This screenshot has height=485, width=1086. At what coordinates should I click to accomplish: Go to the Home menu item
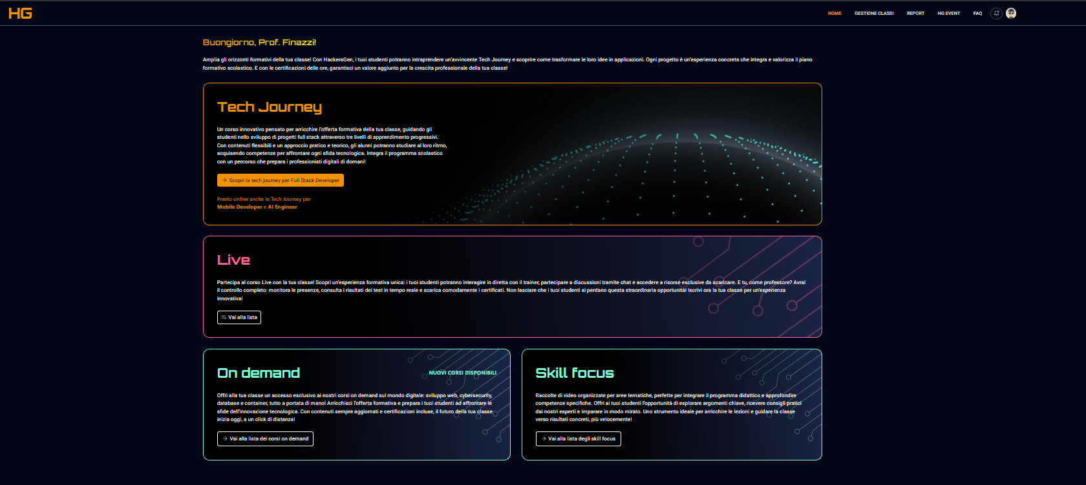pos(835,14)
